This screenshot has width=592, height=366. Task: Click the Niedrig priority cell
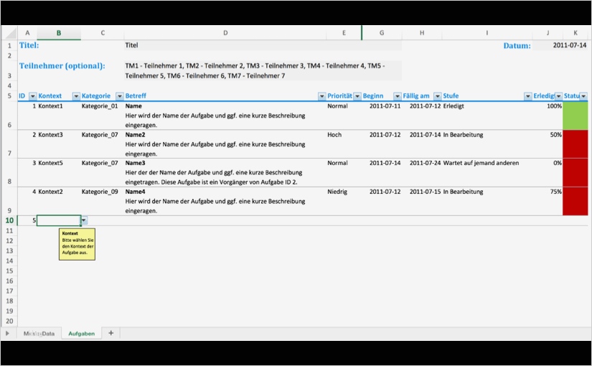[344, 202]
